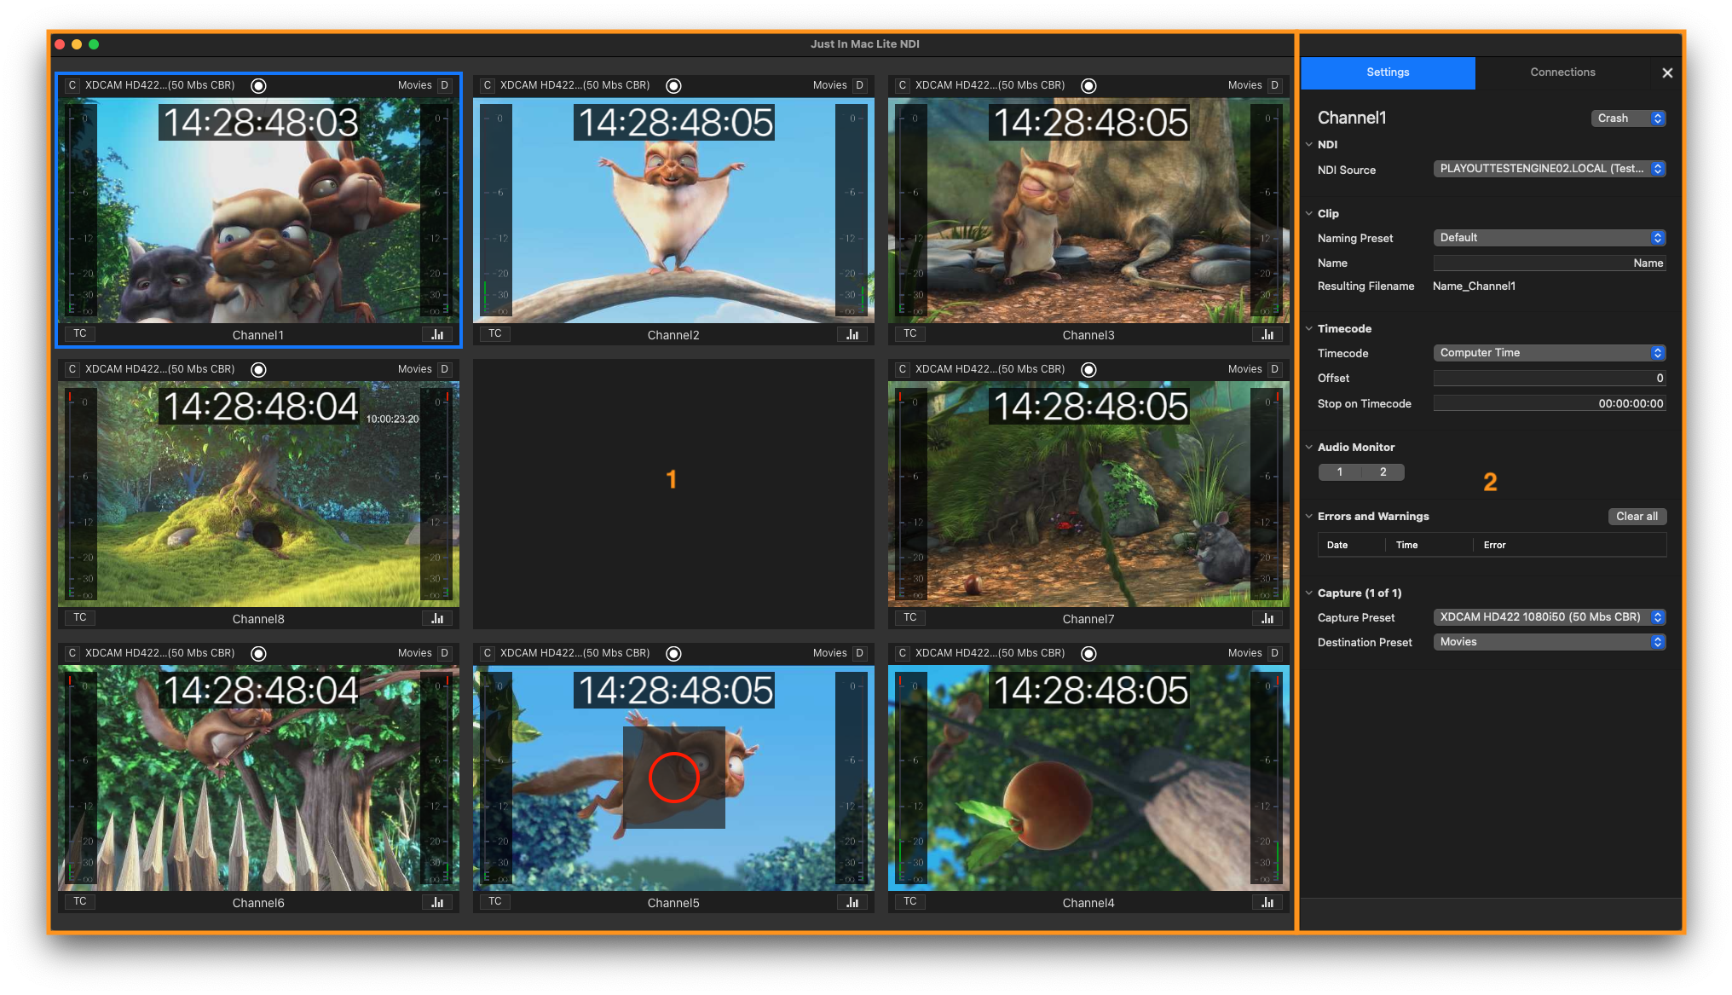Toggle TC button on Channel6
Screen dimensions: 1732x995
(80, 901)
